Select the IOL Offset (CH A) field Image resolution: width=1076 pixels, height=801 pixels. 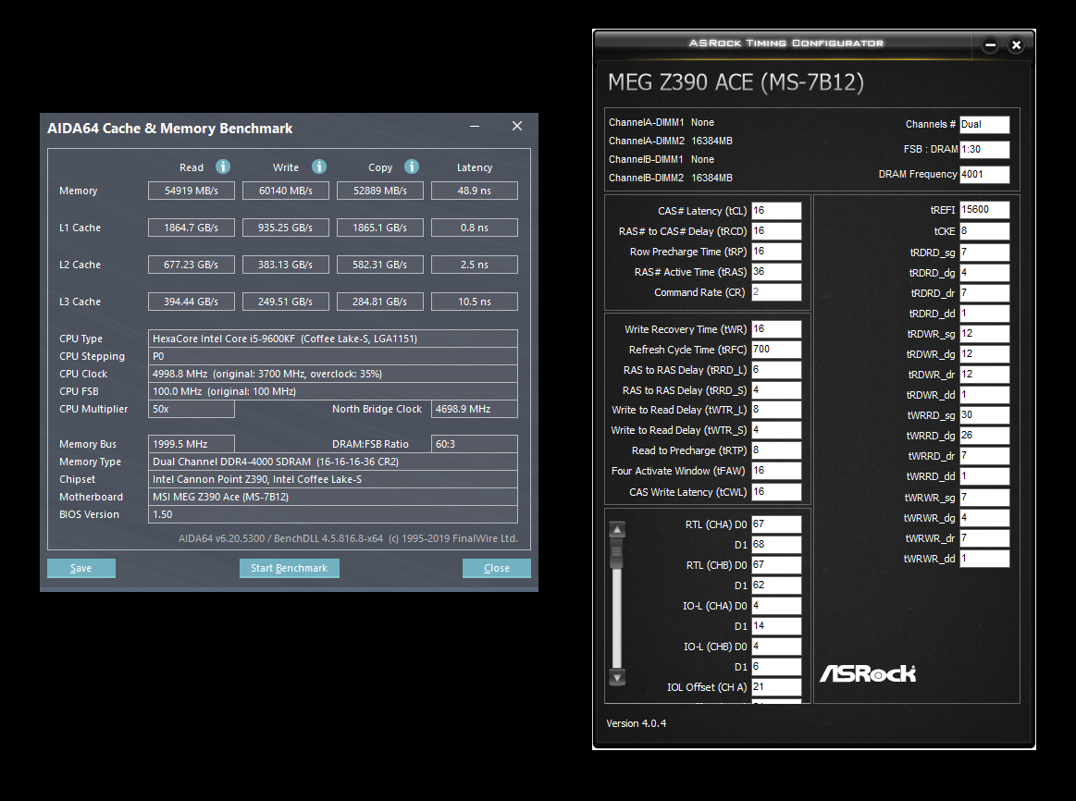pos(776,687)
